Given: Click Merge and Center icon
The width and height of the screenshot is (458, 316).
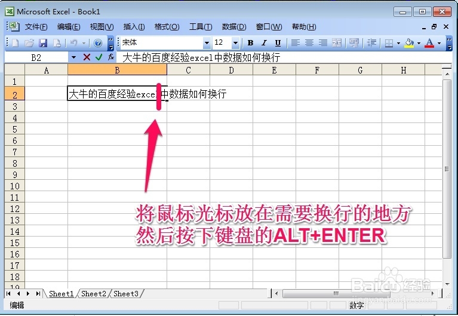Looking at the screenshot, I should [x=337, y=43].
